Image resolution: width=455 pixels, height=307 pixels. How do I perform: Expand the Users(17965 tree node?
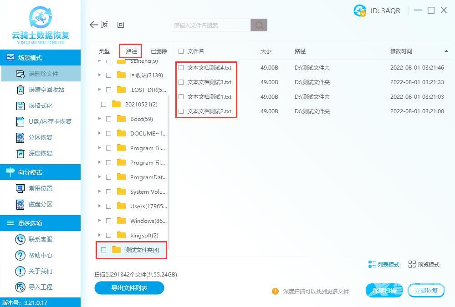[x=100, y=206]
